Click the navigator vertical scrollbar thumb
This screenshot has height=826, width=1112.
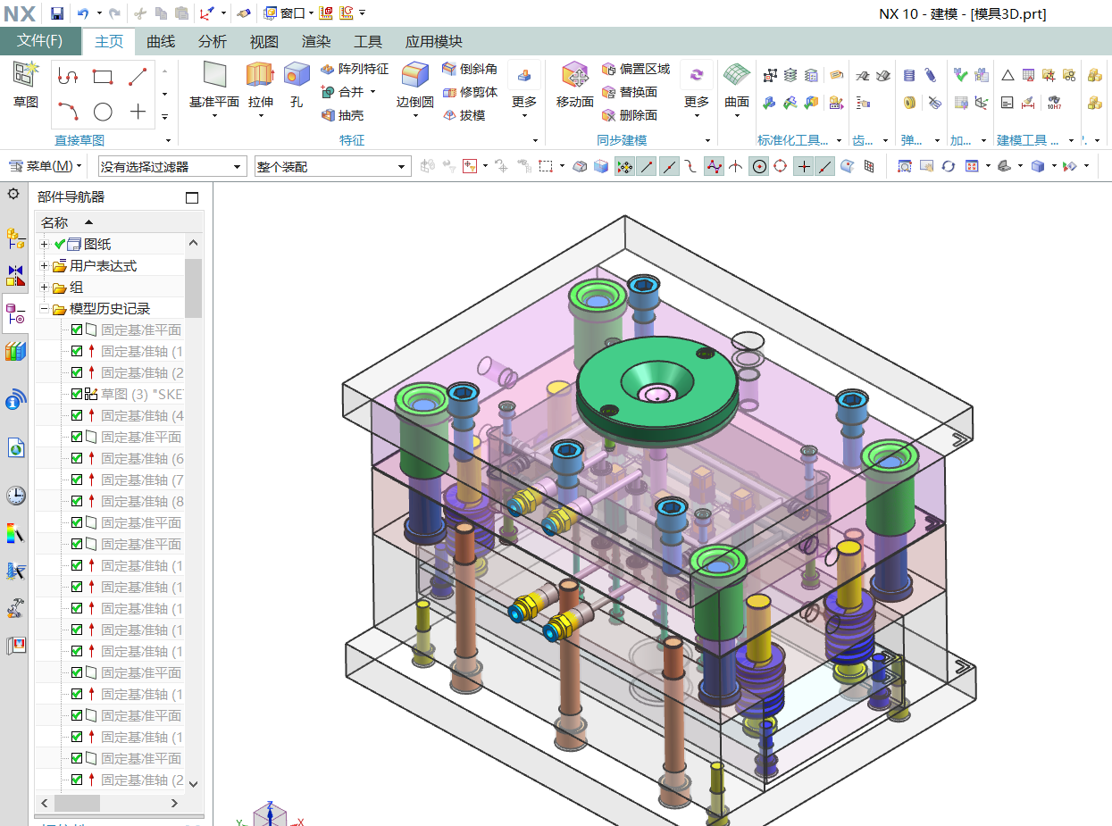point(194,288)
